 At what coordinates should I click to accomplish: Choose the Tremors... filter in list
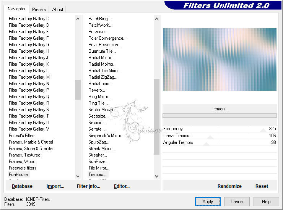pos(97,174)
